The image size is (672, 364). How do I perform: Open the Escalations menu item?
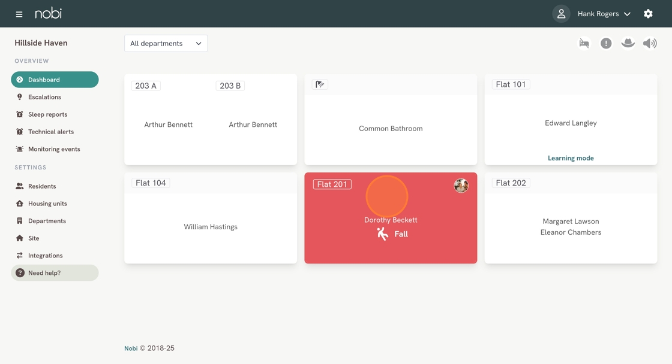click(44, 97)
